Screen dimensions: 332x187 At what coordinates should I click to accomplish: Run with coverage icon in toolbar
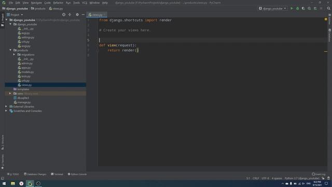pyautogui.click(x=303, y=8)
